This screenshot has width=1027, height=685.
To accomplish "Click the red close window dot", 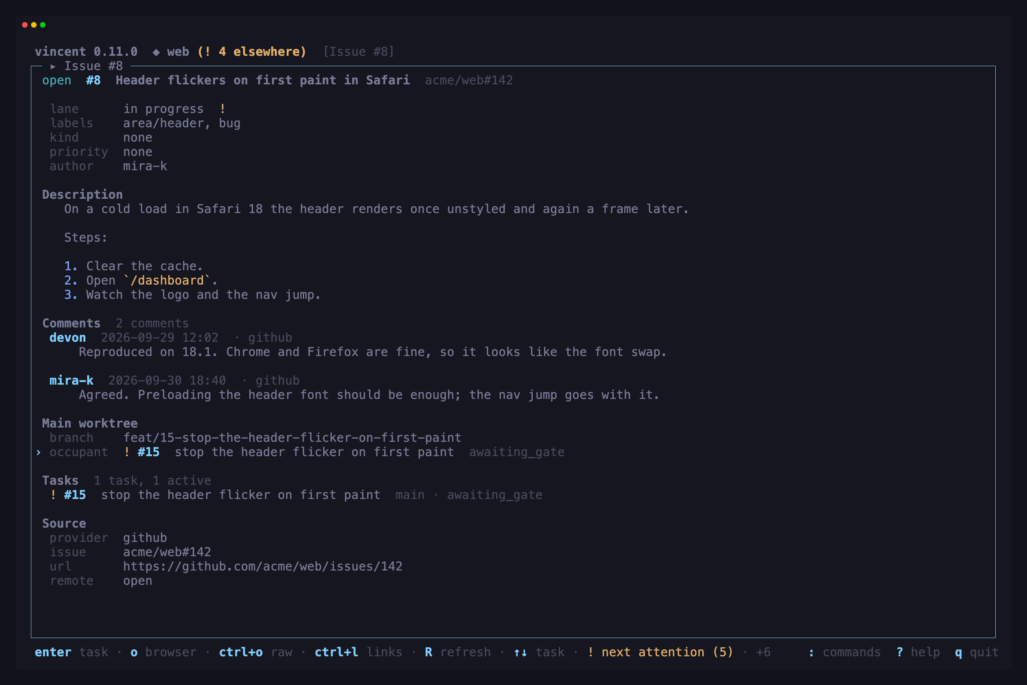I will 25,25.
